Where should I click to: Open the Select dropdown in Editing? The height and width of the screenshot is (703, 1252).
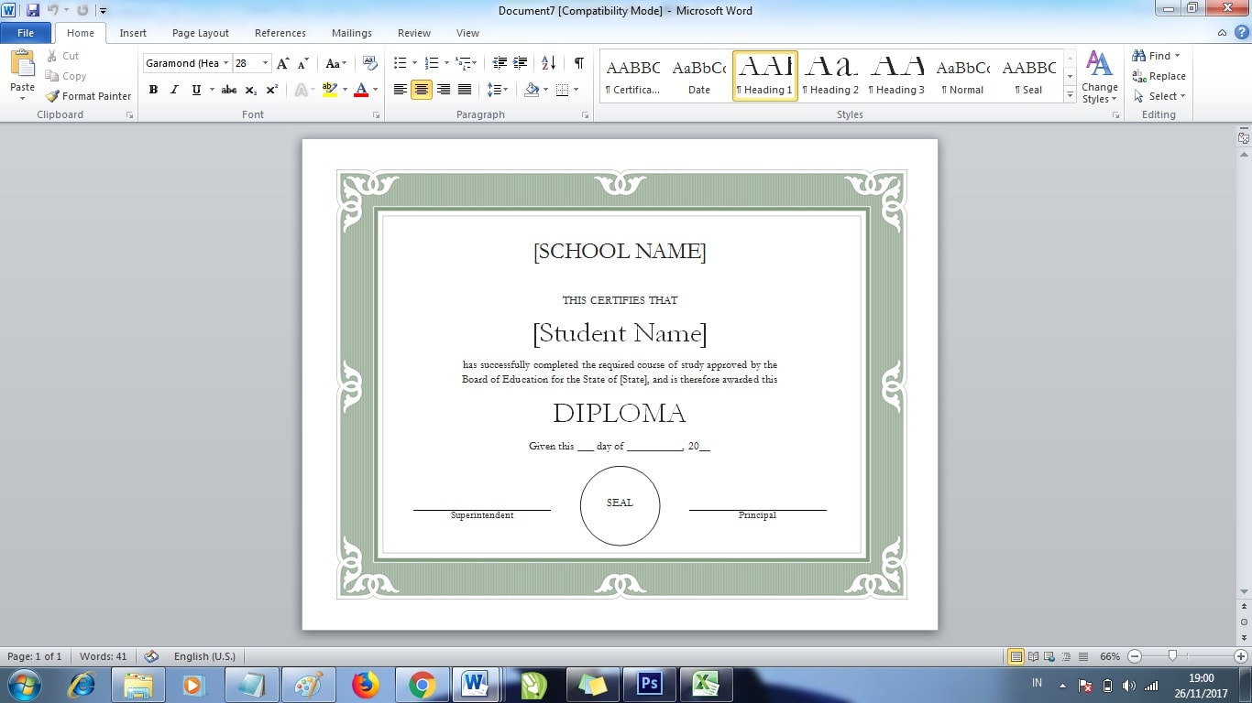click(x=1159, y=96)
